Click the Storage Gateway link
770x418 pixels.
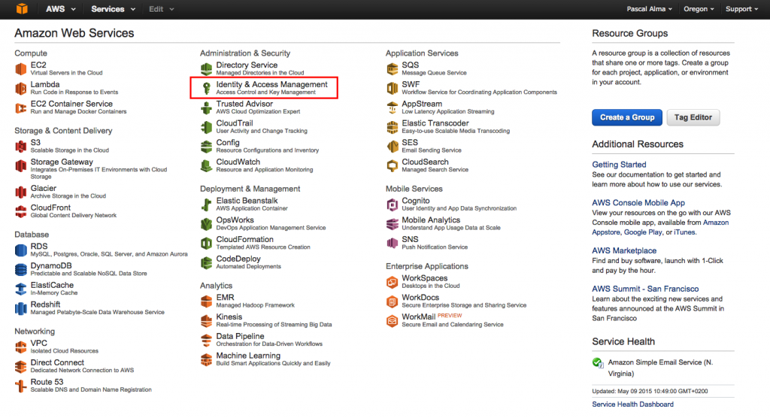point(62,162)
